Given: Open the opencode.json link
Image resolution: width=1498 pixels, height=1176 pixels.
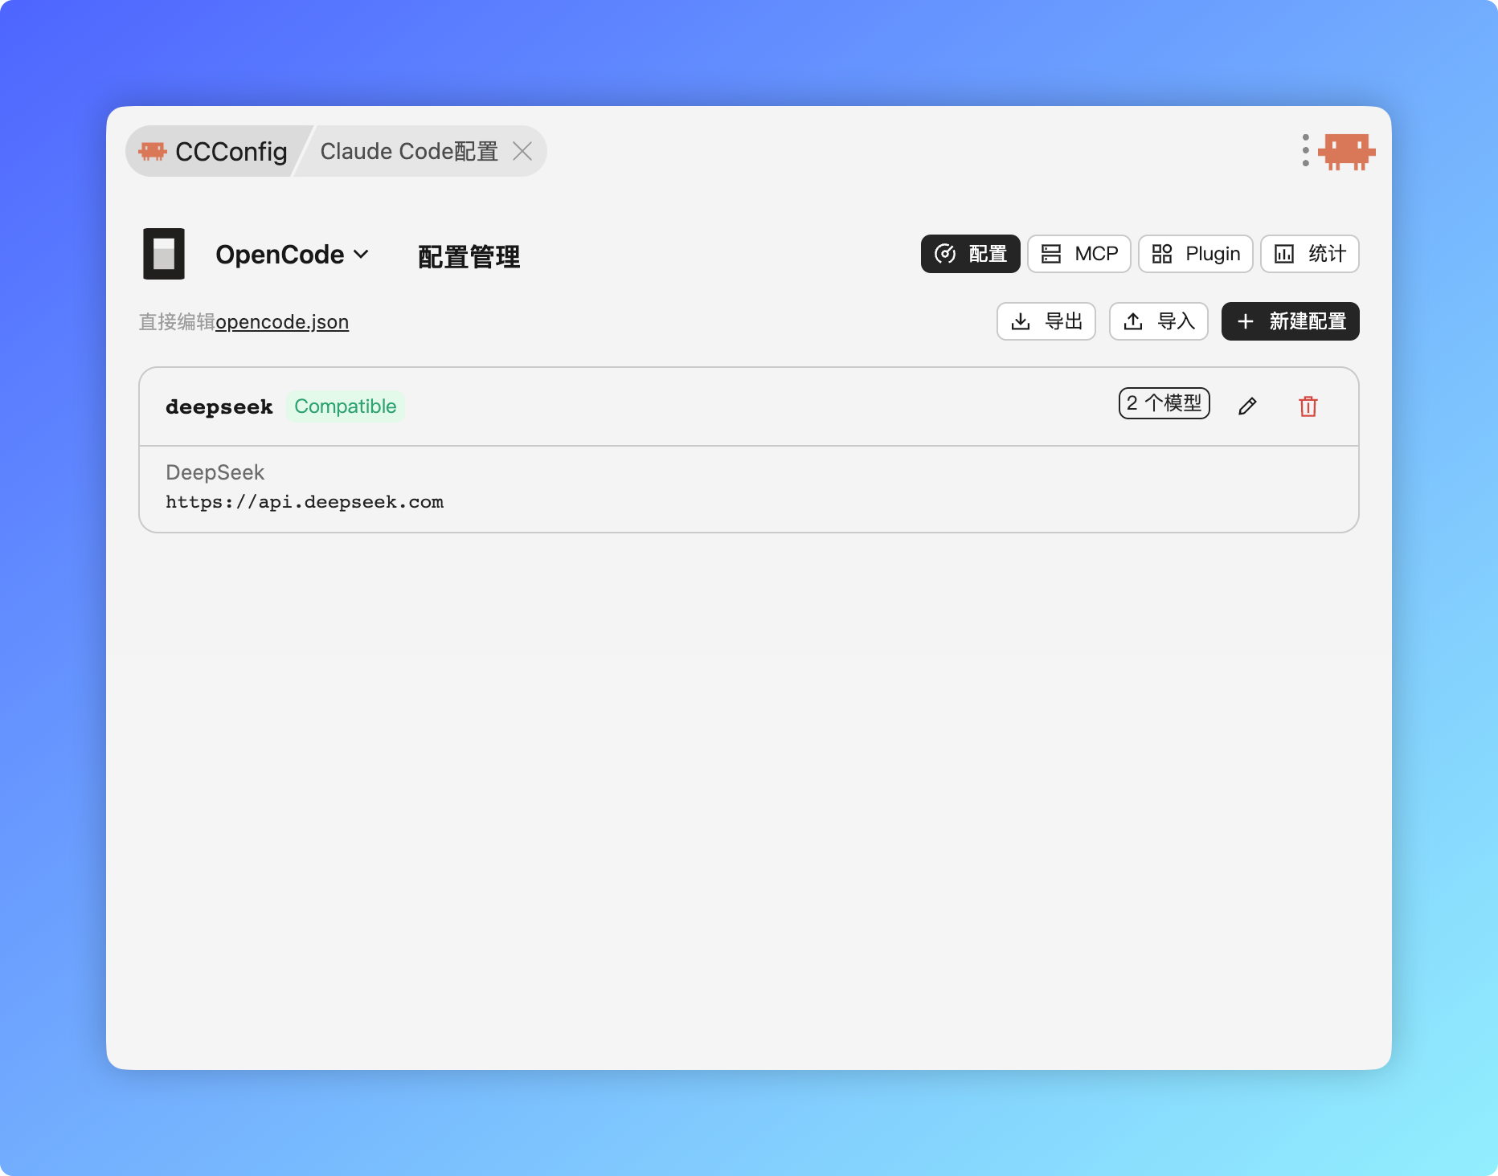Looking at the screenshot, I should [x=282, y=322].
